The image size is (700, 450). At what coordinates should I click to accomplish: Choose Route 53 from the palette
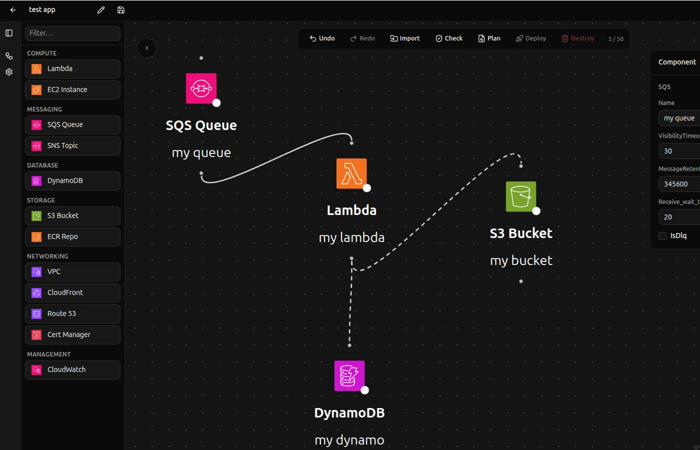point(72,314)
